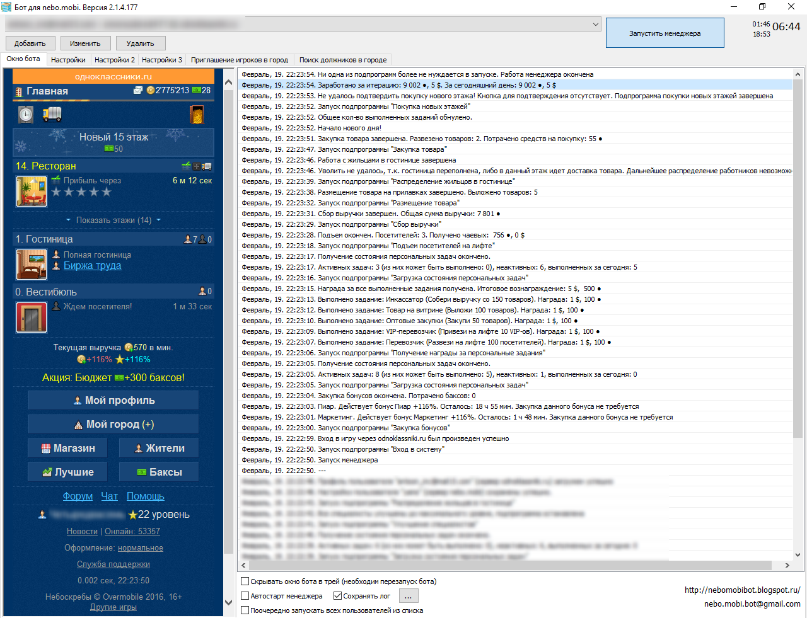Image resolution: width=807 pixels, height=618 pixels.
Task: Click the down arrow of the log scrollbar
Action: (x=798, y=555)
